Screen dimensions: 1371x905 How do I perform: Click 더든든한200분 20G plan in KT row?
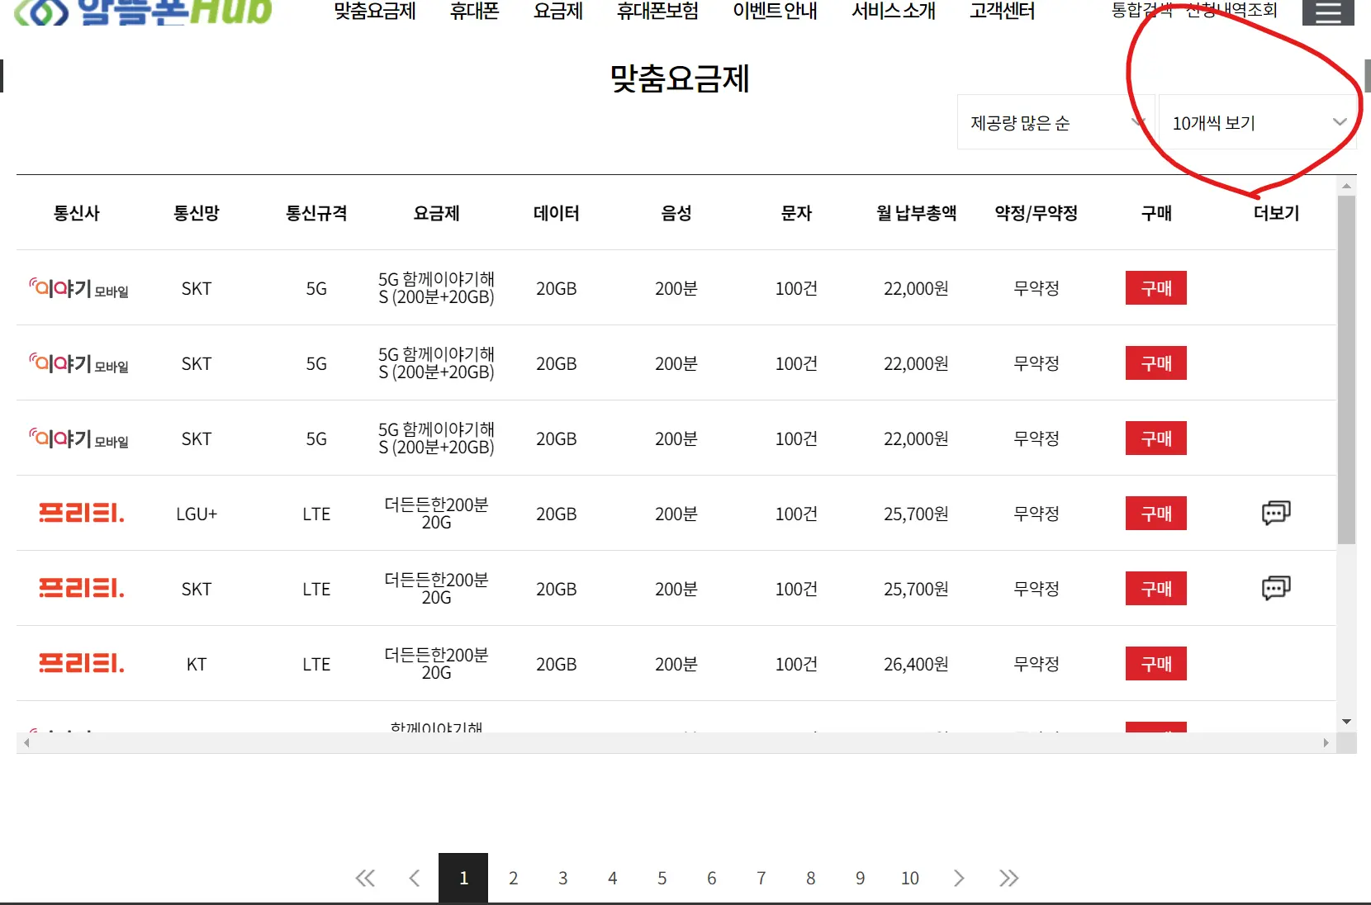[x=436, y=663]
